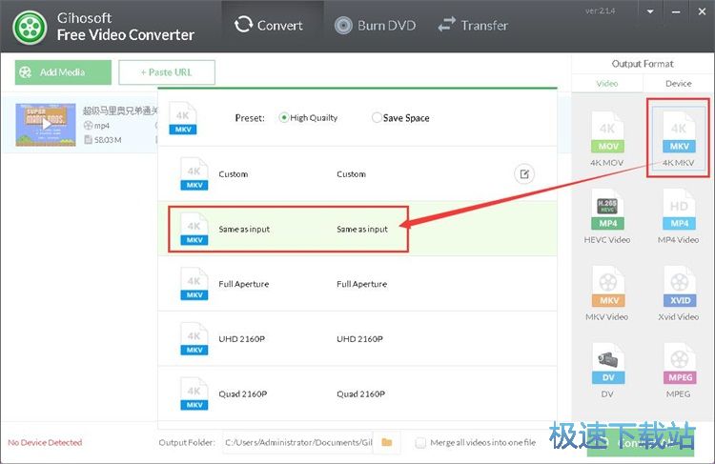Select the MP4 Video output format

click(679, 216)
